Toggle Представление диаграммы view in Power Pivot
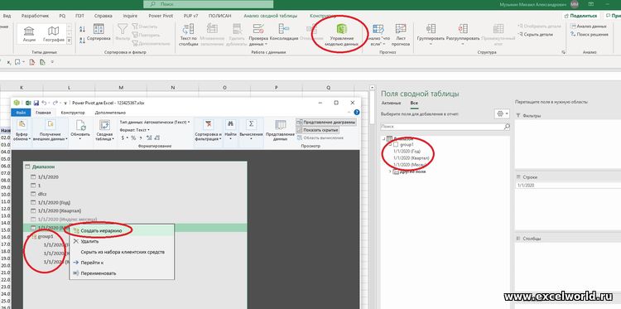The width and height of the screenshot is (621, 309). click(x=325, y=123)
